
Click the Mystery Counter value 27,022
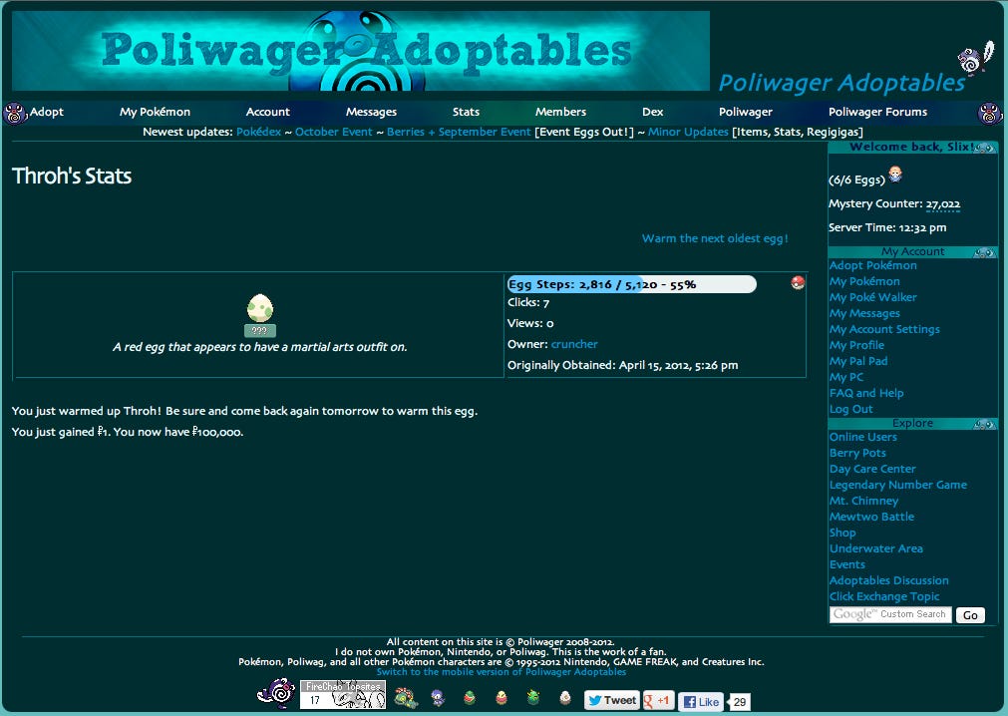coord(943,203)
